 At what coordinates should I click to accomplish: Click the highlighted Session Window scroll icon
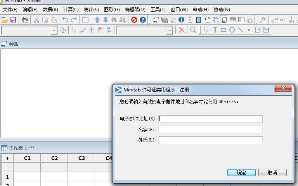(x=224, y=20)
